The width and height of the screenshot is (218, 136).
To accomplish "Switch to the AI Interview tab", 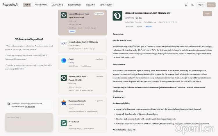I will tap(41, 5).
